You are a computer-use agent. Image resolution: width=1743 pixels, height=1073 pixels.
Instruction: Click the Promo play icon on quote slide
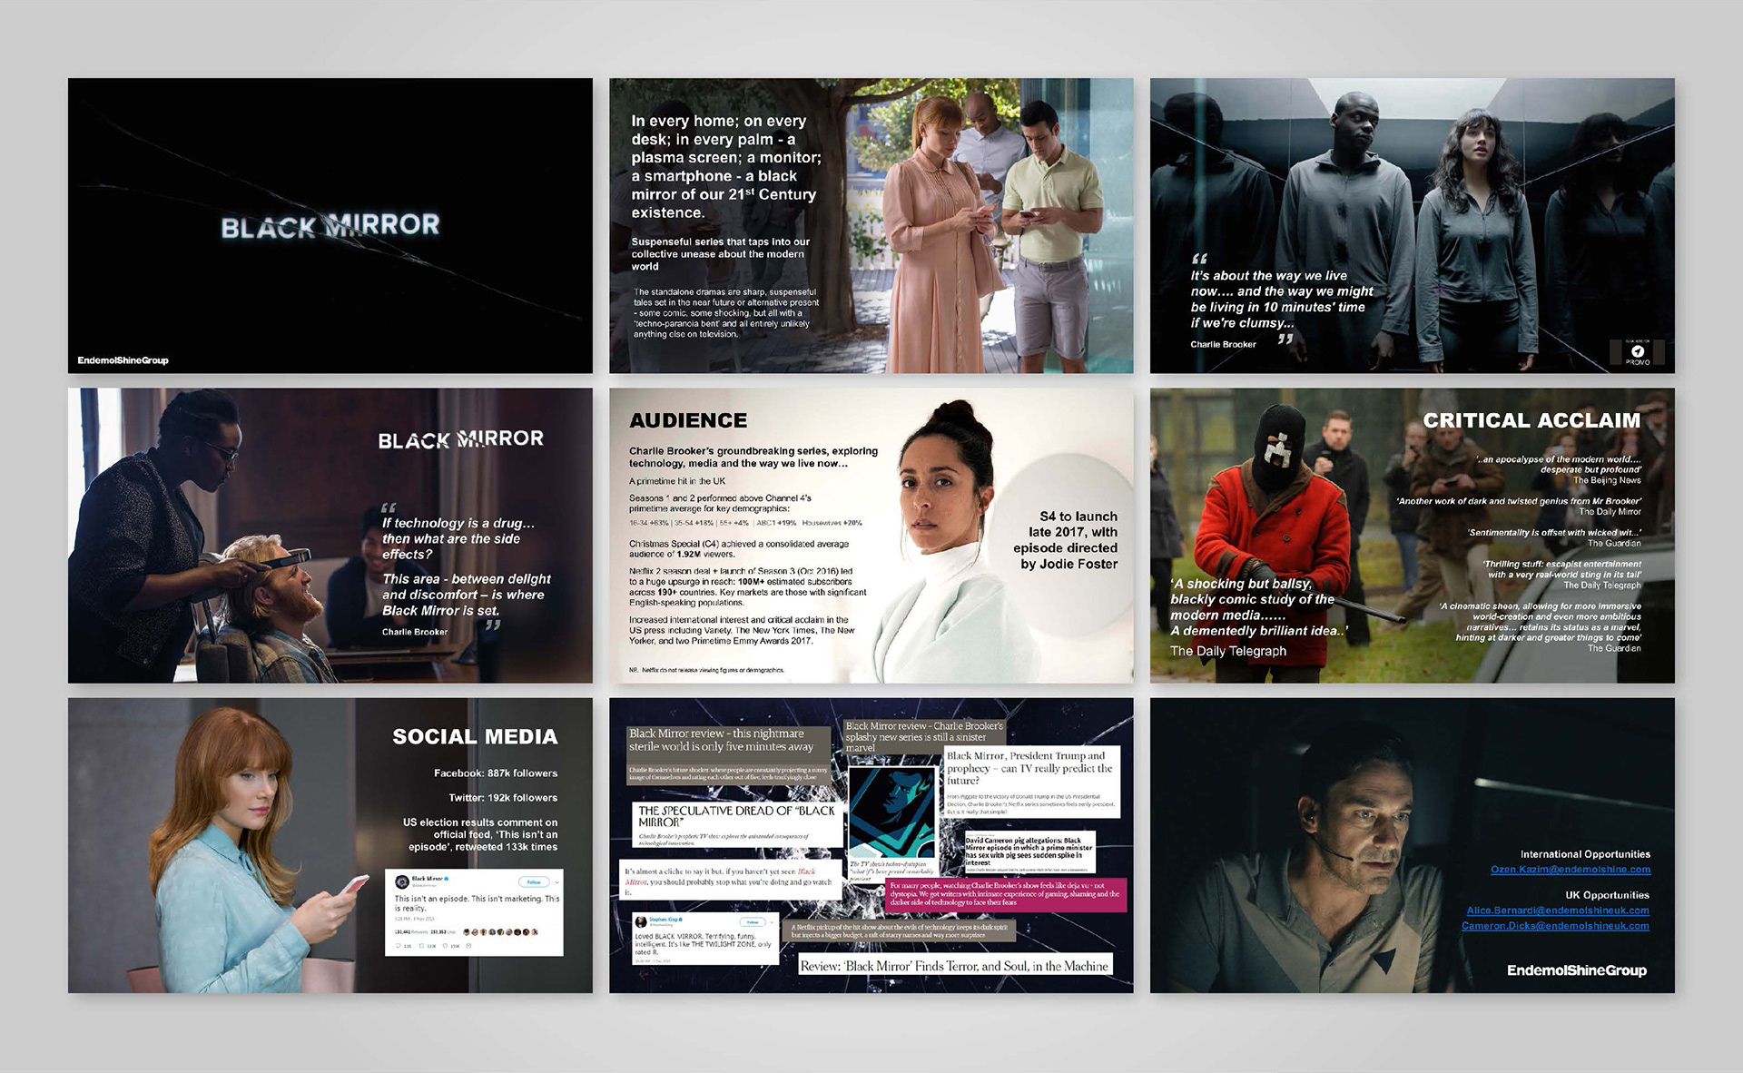click(x=1638, y=351)
